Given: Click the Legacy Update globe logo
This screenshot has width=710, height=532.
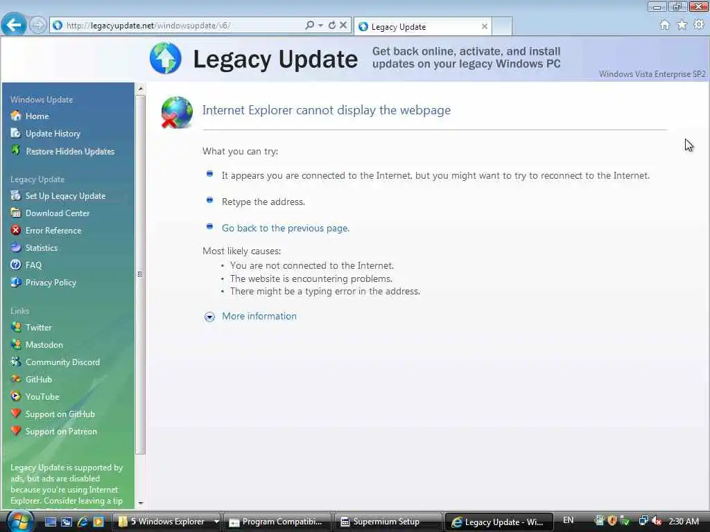Looking at the screenshot, I should tap(165, 58).
